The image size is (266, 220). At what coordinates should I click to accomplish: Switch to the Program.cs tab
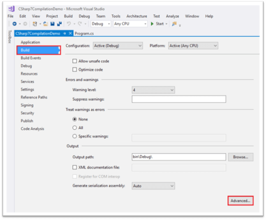coord(84,33)
